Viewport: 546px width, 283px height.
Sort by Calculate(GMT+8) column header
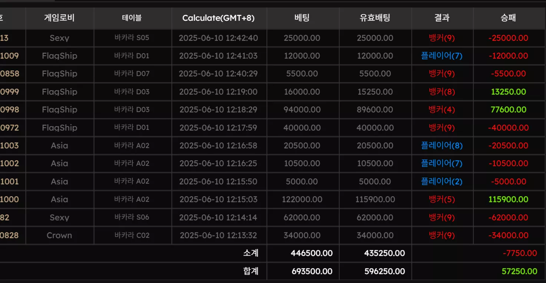[x=219, y=18]
